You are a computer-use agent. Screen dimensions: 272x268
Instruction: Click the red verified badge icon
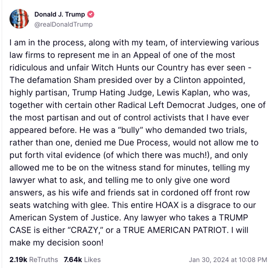point(91,15)
